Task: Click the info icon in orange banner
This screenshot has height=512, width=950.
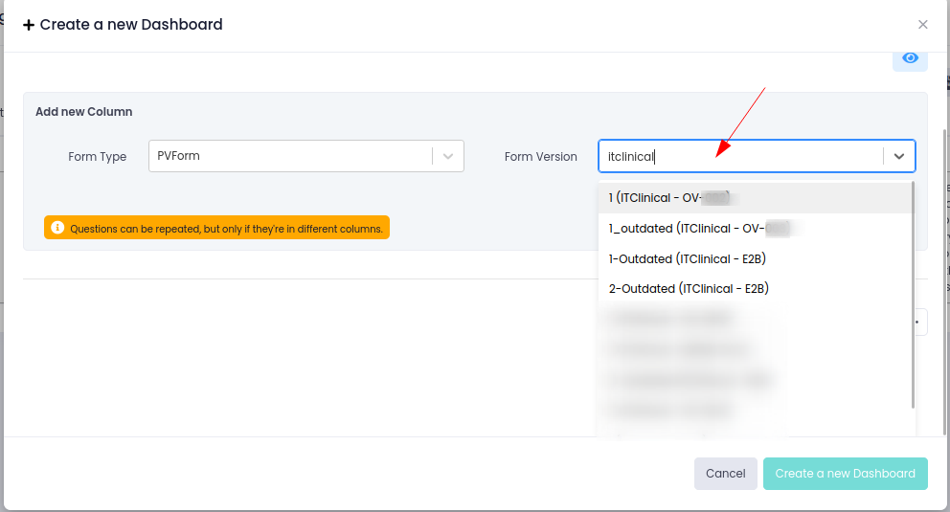Action: [57, 228]
